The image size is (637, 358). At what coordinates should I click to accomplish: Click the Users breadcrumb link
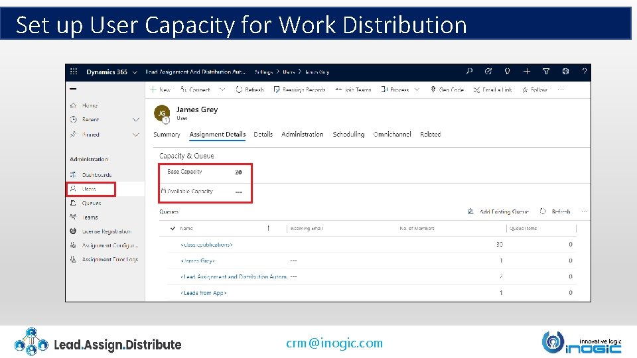[289, 72]
